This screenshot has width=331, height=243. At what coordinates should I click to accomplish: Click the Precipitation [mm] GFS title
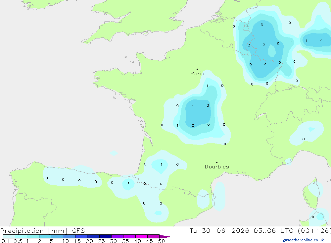click(x=42, y=231)
